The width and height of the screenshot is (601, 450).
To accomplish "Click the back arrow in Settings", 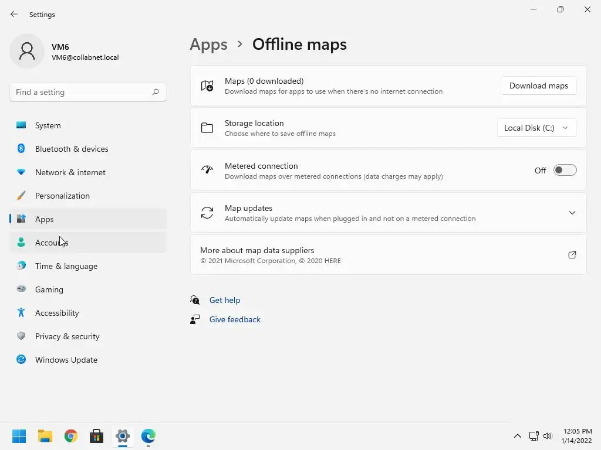I will [14, 14].
